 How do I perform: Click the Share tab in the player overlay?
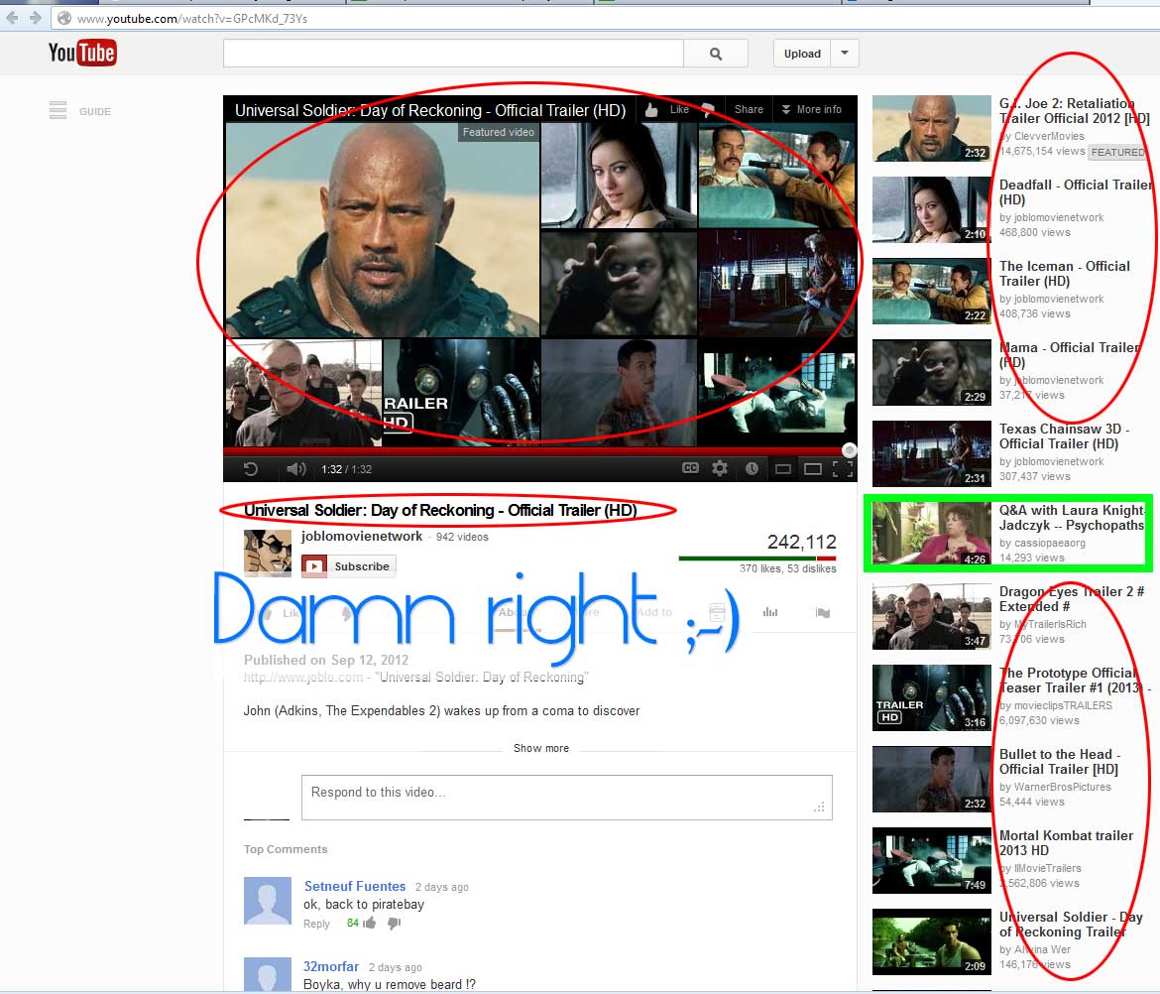[749, 109]
